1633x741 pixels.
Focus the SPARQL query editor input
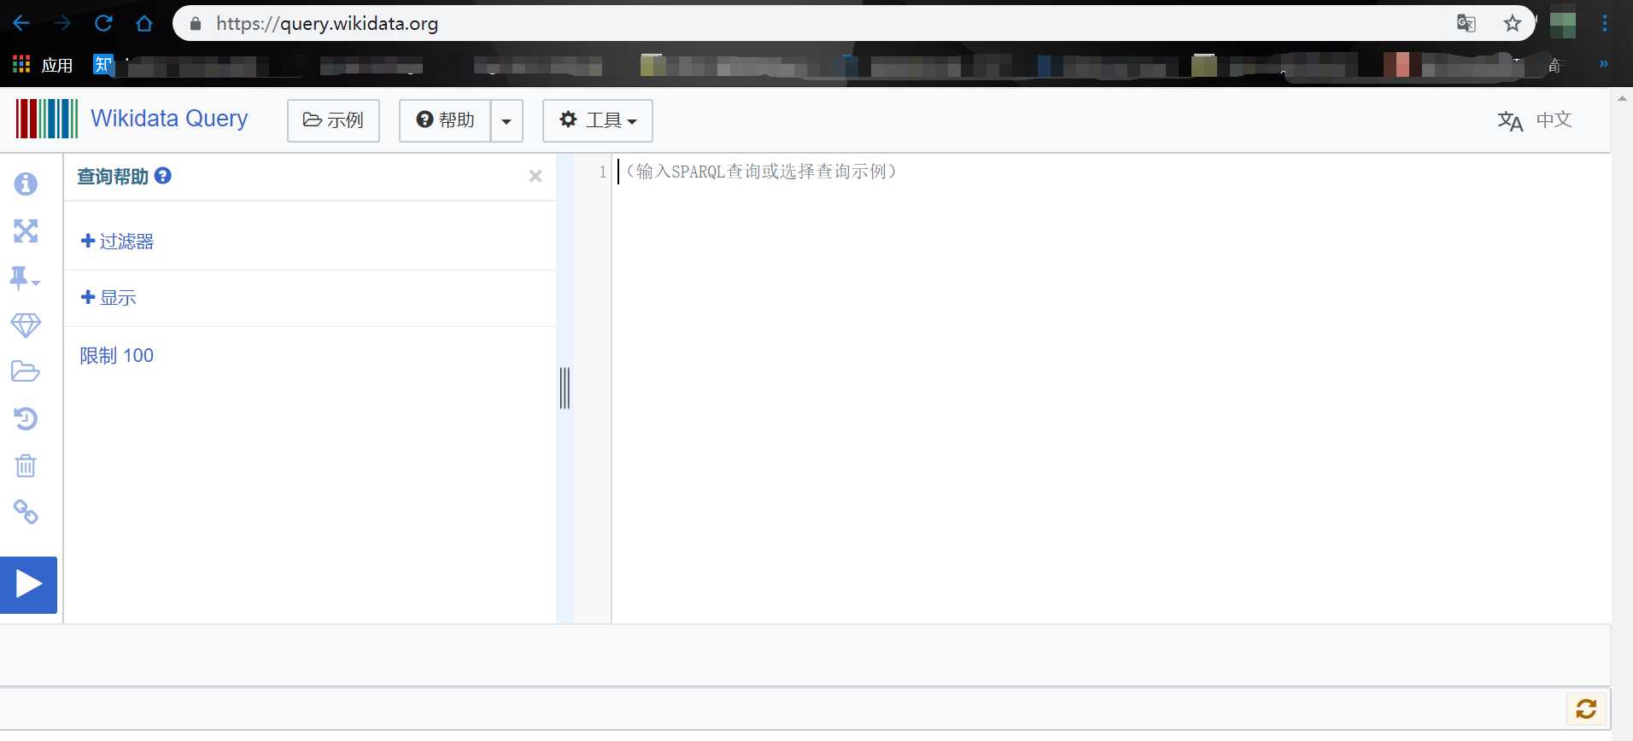[1110, 388]
